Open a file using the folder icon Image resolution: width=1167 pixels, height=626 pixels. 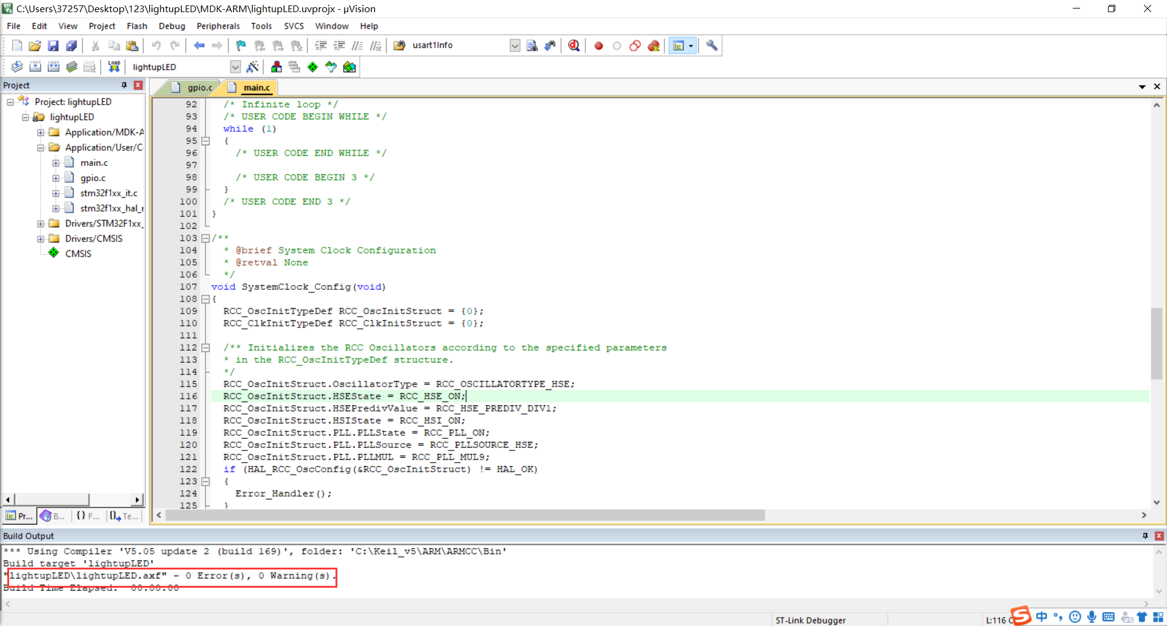(35, 46)
